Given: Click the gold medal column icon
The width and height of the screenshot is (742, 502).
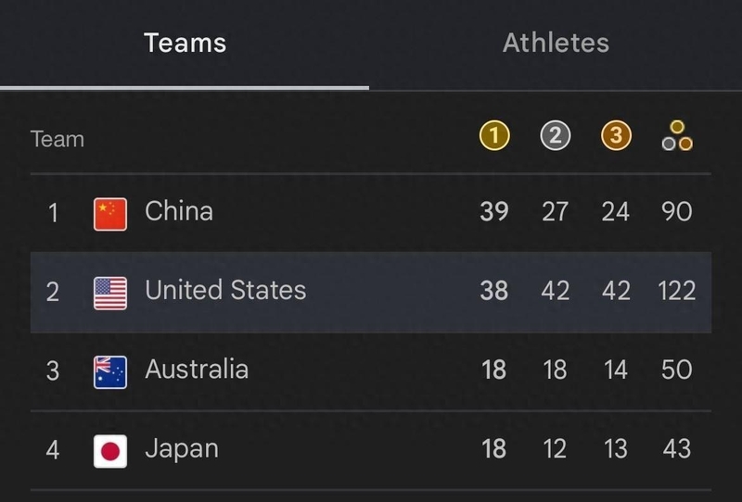Looking at the screenshot, I should (494, 137).
